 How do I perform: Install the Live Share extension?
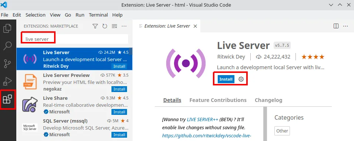pyautogui.click(x=119, y=112)
